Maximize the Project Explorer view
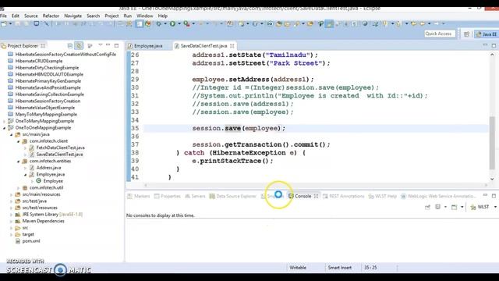This screenshot has height=281, width=499. pyautogui.click(x=116, y=46)
